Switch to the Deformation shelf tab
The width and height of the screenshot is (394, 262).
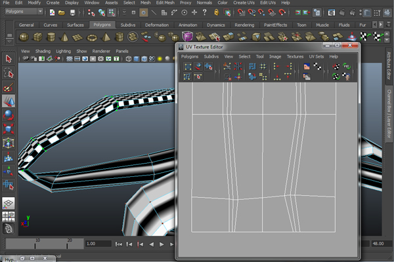point(157,25)
